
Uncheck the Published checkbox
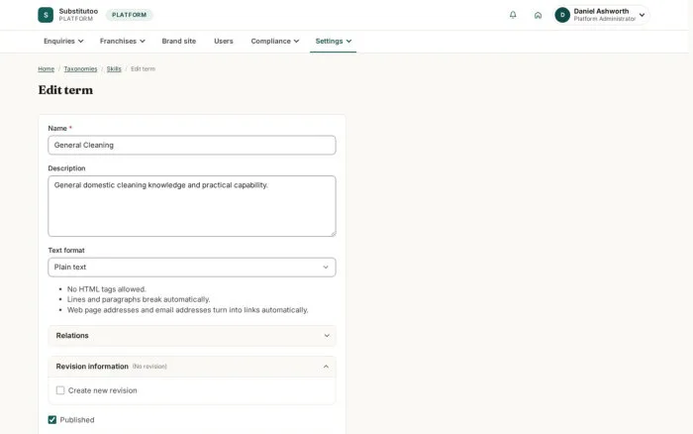click(x=52, y=420)
